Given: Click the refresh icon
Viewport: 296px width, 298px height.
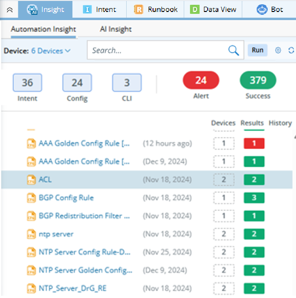Looking at the screenshot, I should pyautogui.click(x=291, y=50).
